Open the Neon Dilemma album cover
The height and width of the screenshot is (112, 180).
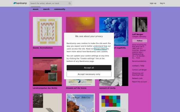(80, 25)
